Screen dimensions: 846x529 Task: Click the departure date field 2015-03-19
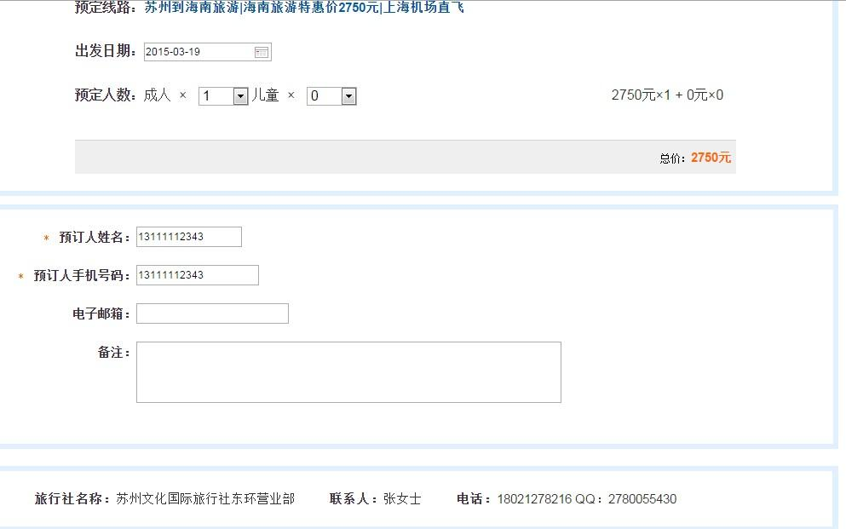click(208, 52)
